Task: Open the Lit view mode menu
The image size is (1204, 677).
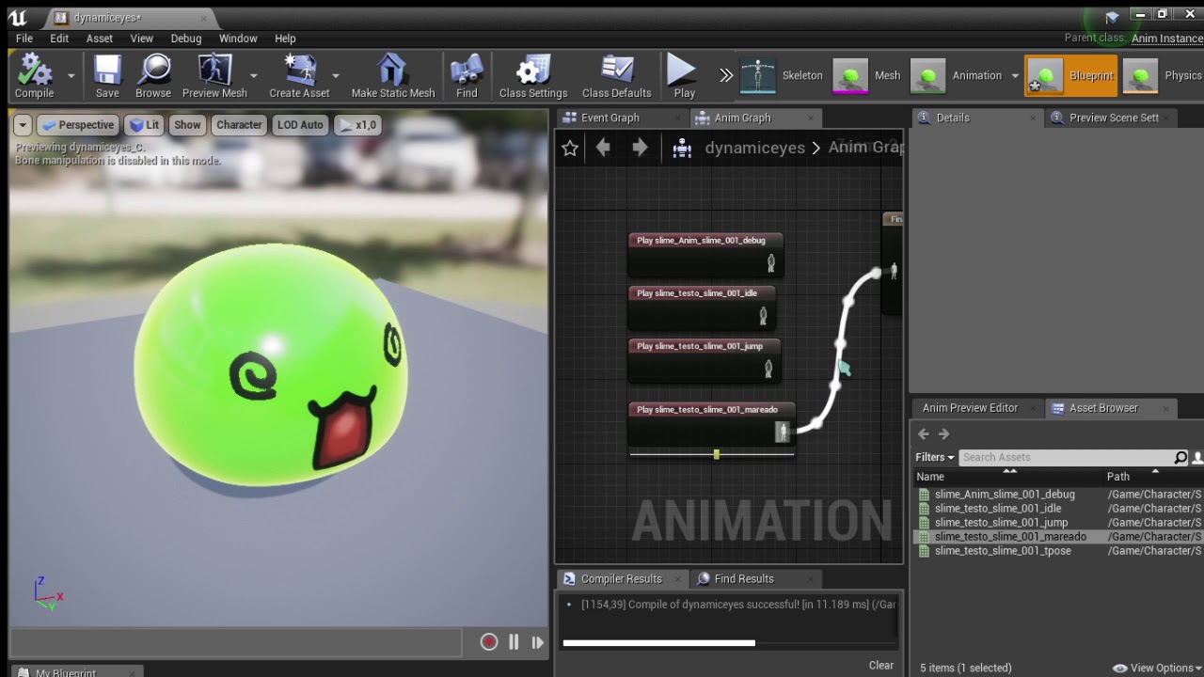Action: tap(144, 125)
